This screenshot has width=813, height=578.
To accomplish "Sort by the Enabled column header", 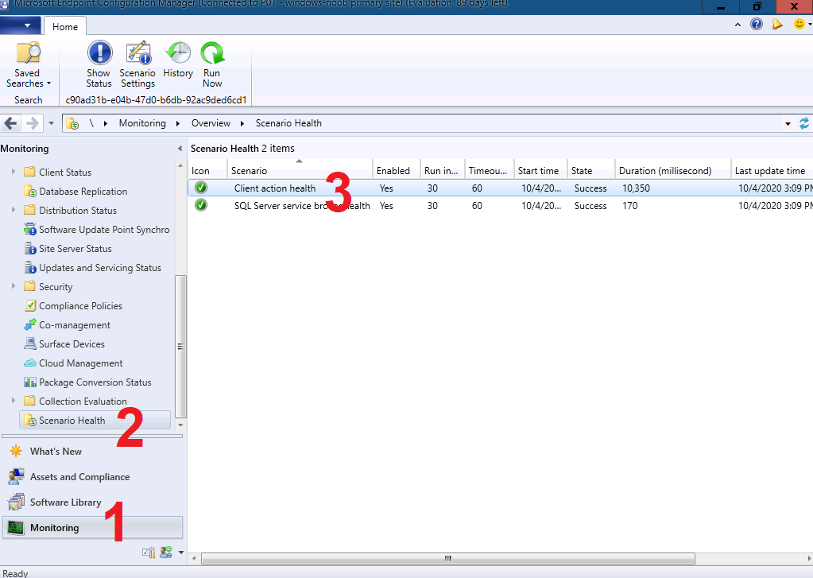I will click(x=396, y=171).
